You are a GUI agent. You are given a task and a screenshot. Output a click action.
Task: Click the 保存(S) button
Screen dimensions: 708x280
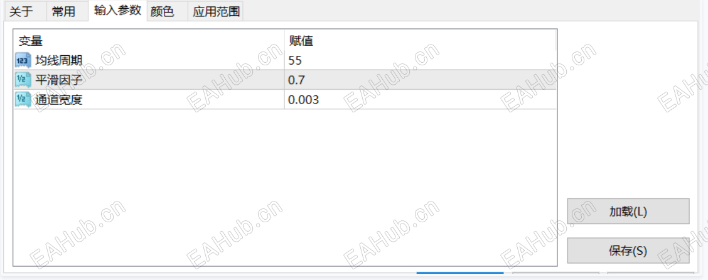point(628,250)
